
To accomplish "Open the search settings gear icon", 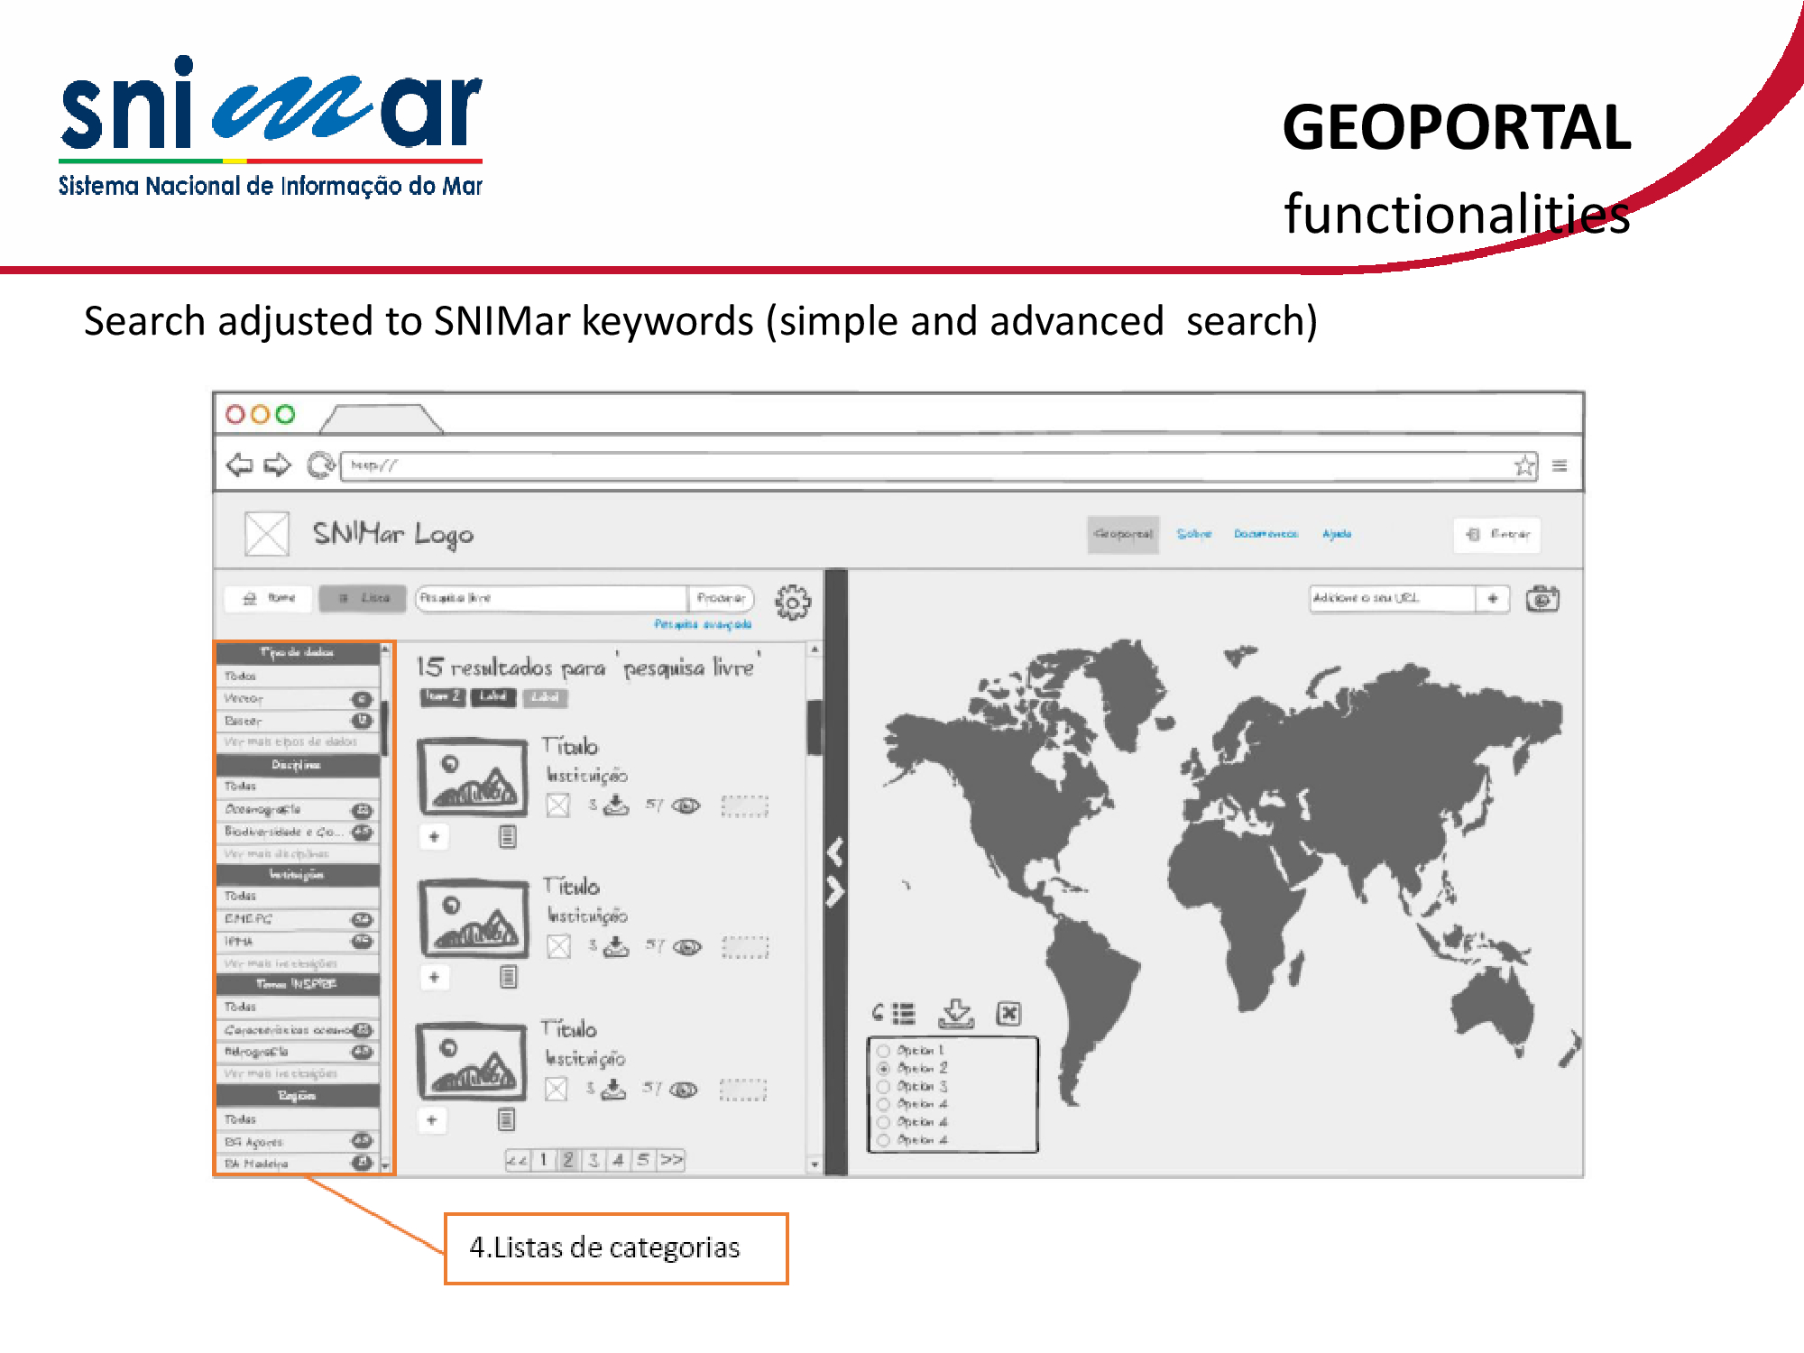I will 793,602.
